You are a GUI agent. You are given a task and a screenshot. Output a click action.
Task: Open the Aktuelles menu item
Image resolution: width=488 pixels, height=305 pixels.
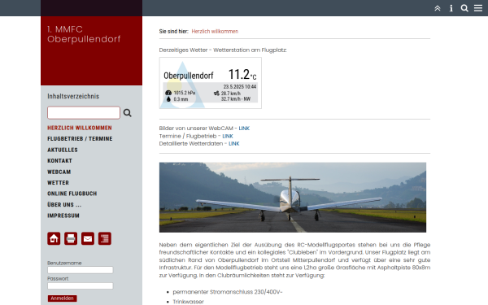[x=63, y=150]
